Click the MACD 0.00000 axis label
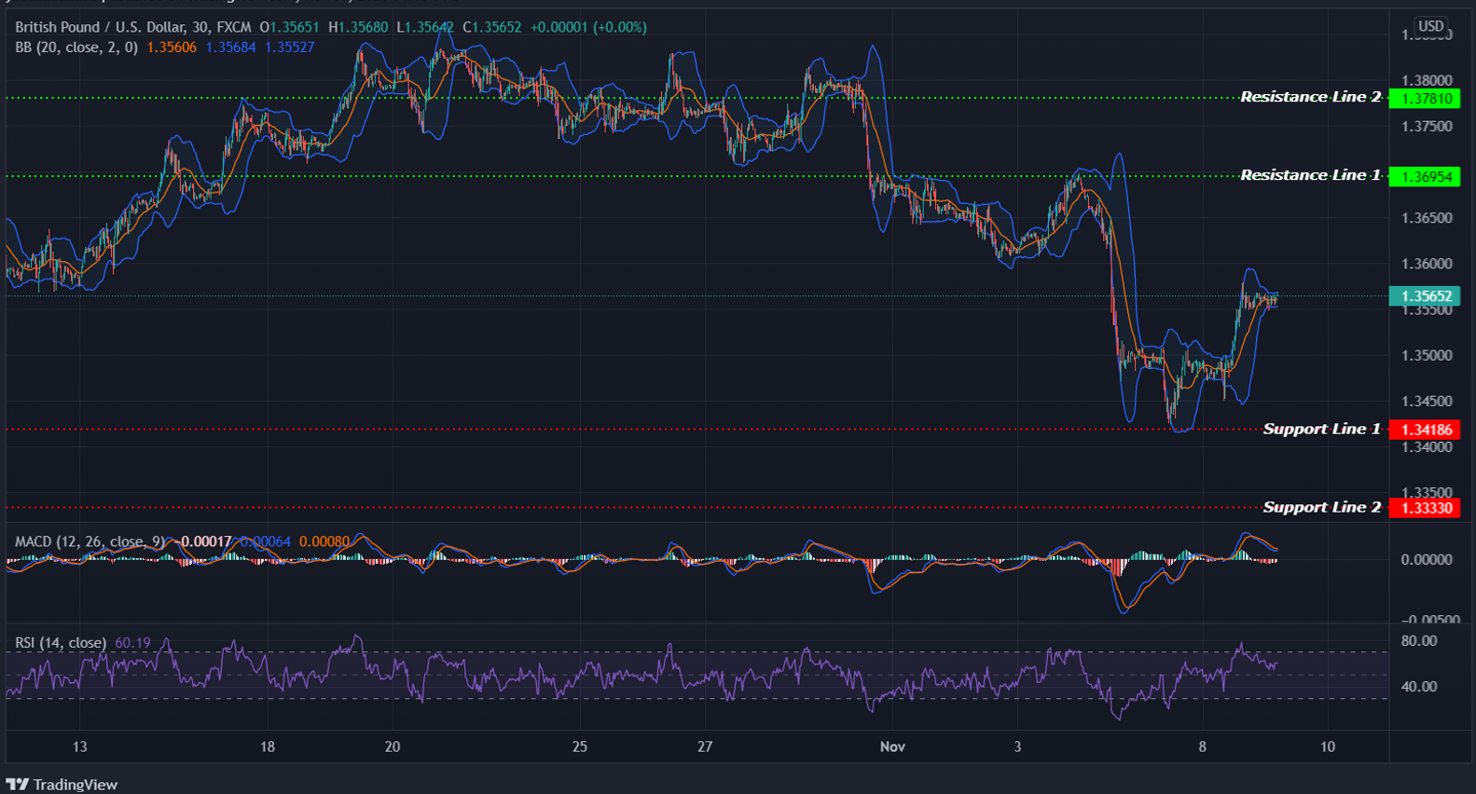 coord(1427,559)
